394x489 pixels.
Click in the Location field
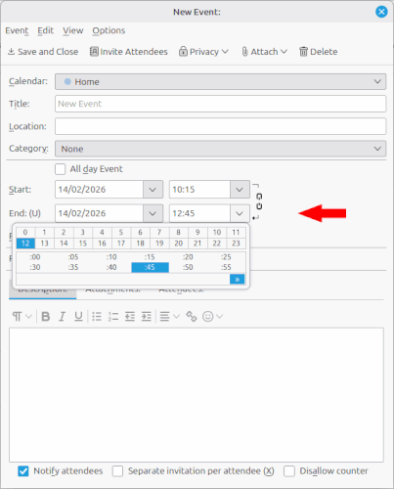coord(220,126)
